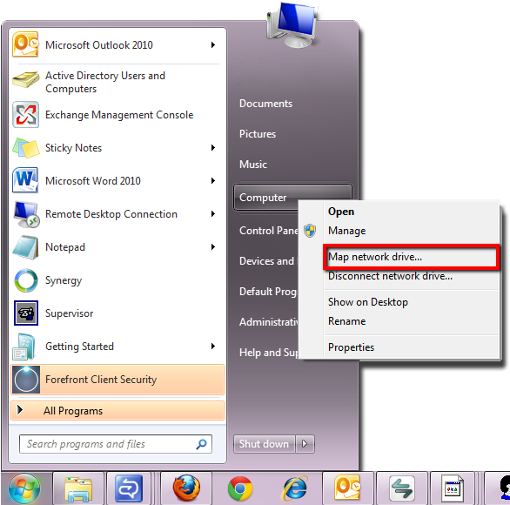Select Disconnect network drive...

coord(390,276)
